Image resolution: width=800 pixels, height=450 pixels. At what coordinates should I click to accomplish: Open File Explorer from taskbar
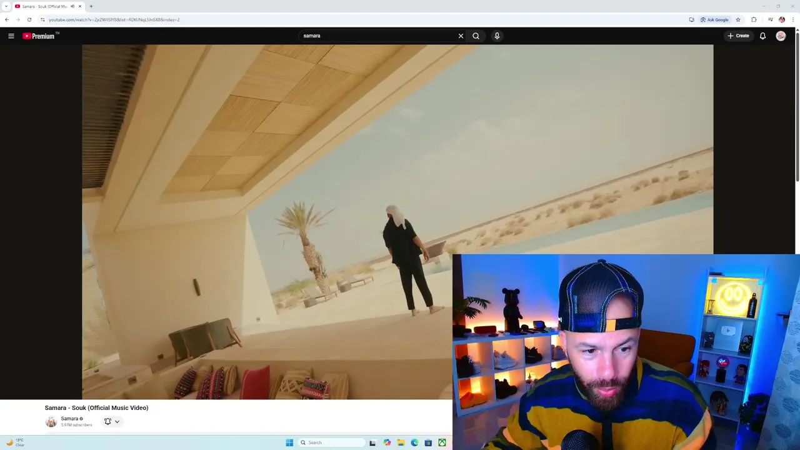[401, 442]
